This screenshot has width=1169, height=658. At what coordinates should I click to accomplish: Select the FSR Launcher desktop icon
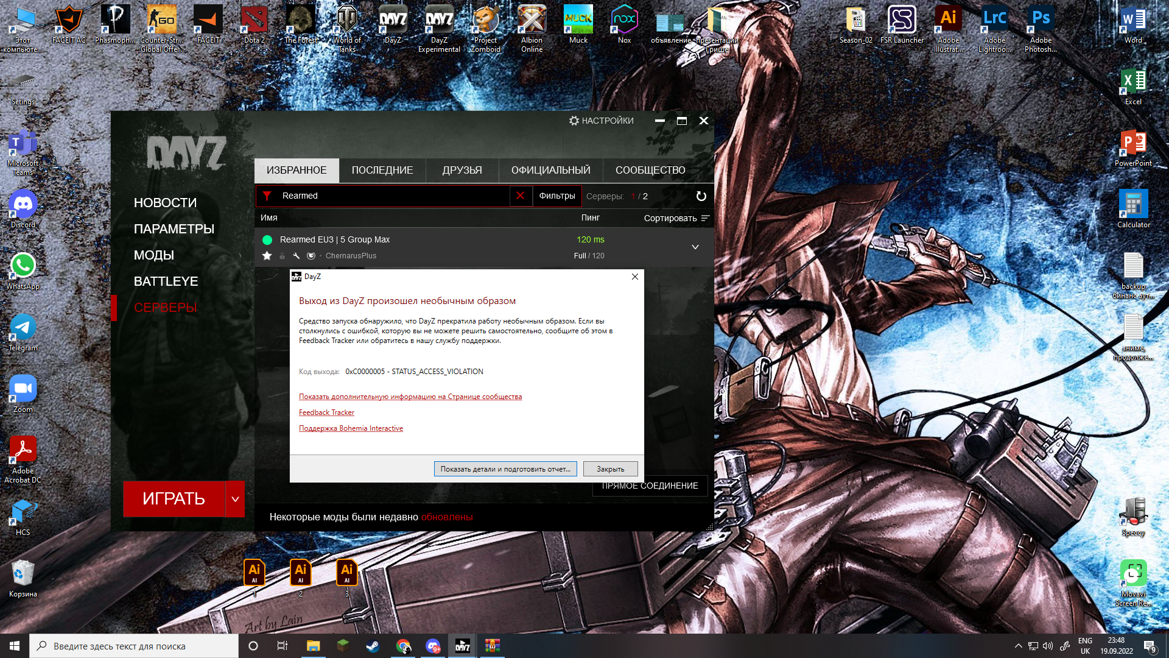[x=902, y=25]
